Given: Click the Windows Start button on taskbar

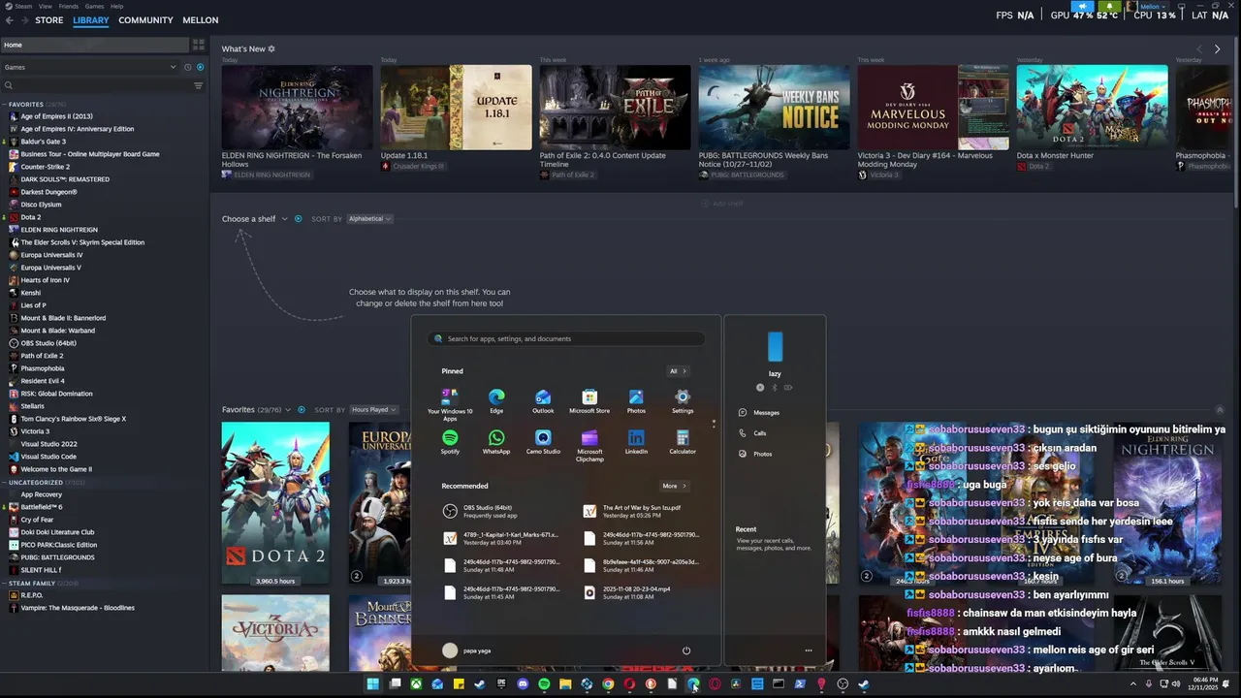Looking at the screenshot, I should (x=372, y=684).
